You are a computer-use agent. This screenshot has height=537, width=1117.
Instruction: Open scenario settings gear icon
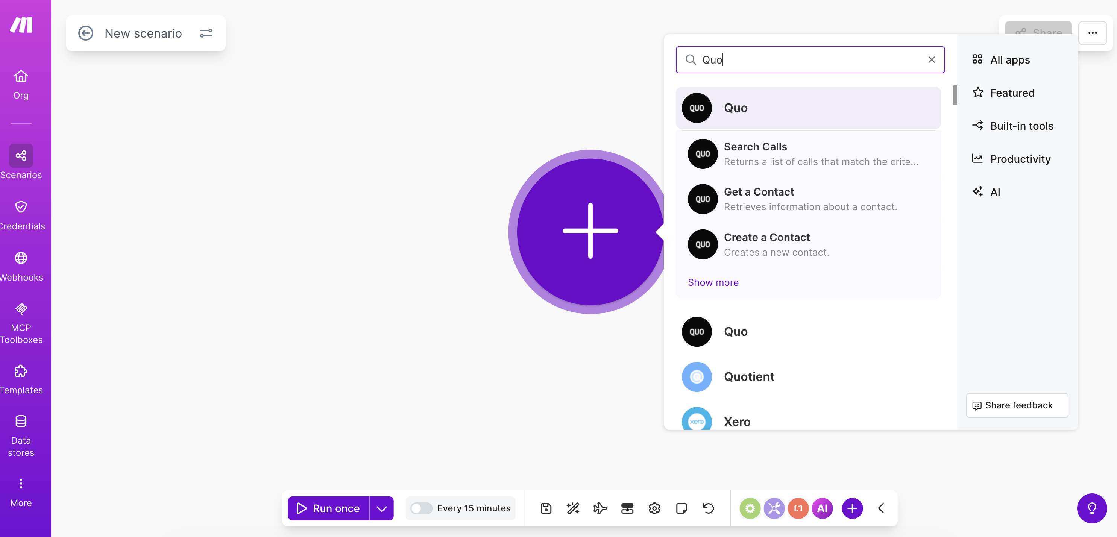tap(654, 508)
